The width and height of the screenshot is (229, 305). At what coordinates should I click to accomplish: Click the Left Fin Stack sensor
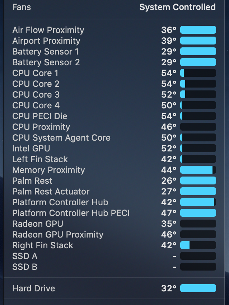tap(114, 159)
